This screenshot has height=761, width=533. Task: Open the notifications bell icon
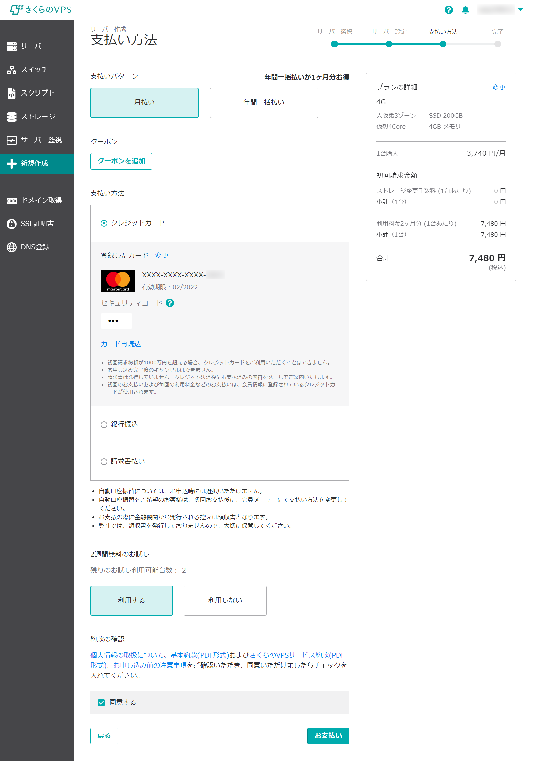465,10
